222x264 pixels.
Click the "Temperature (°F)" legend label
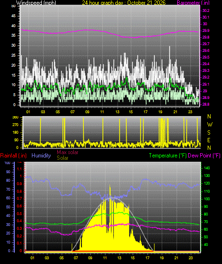[x=168, y=156]
